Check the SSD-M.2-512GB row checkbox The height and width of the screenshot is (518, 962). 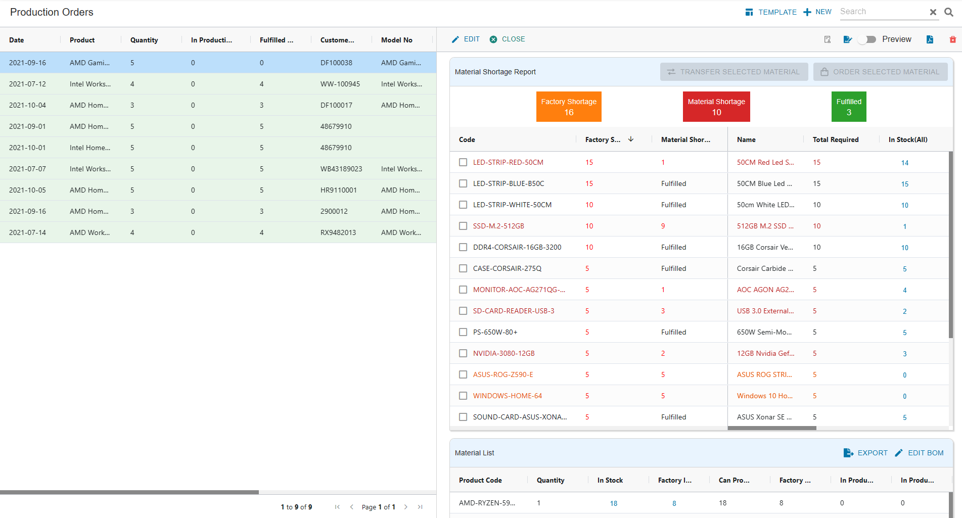tap(463, 226)
